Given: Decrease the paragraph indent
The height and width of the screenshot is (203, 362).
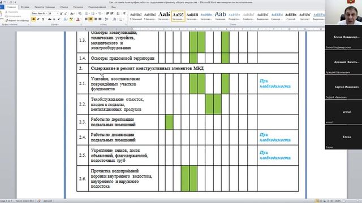Looking at the screenshot, I should coord(107,14).
